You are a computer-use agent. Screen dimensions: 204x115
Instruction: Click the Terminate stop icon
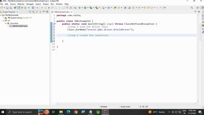[x=49, y=8]
